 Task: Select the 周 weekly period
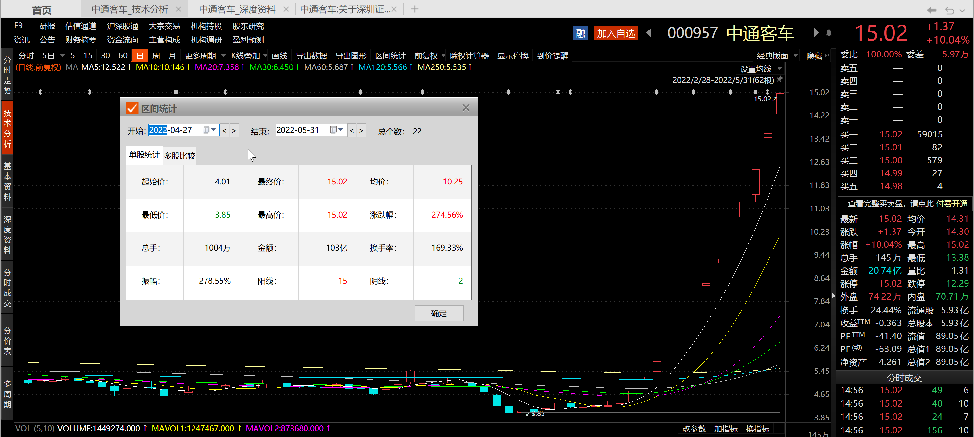156,56
